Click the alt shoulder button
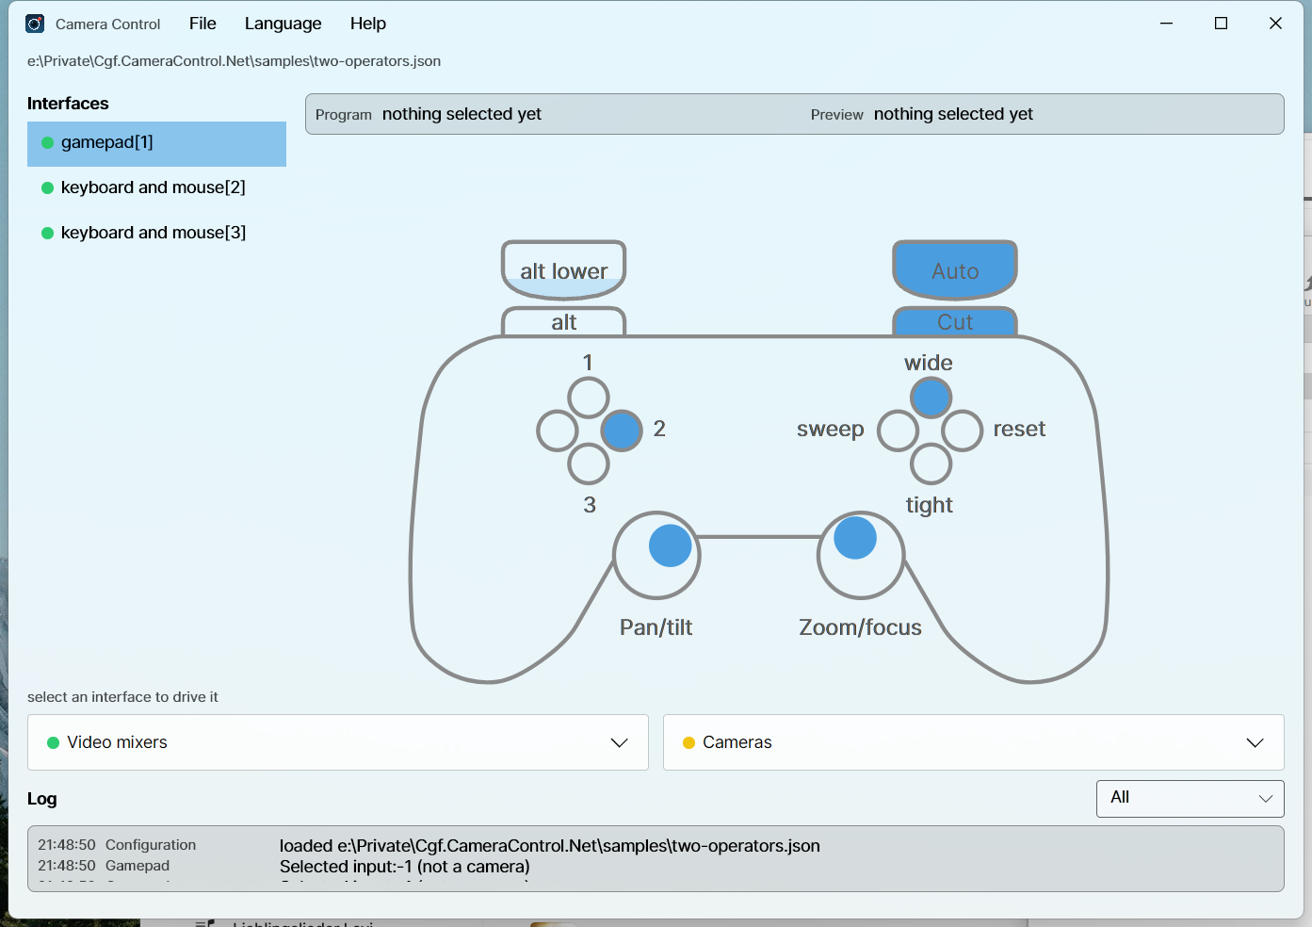The height and width of the screenshot is (927, 1312). coord(563,322)
